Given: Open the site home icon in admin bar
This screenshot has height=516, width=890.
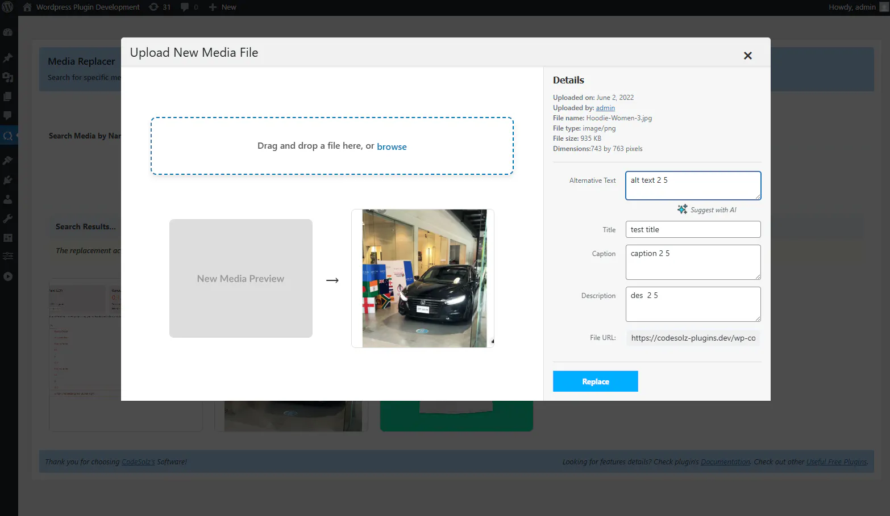Looking at the screenshot, I should tap(27, 7).
